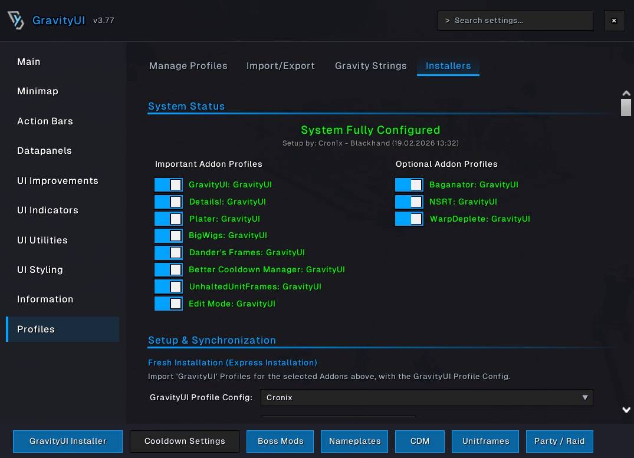Image resolution: width=634 pixels, height=458 pixels.
Task: Toggle the Details!: GravityUI switch
Action: coord(168,202)
